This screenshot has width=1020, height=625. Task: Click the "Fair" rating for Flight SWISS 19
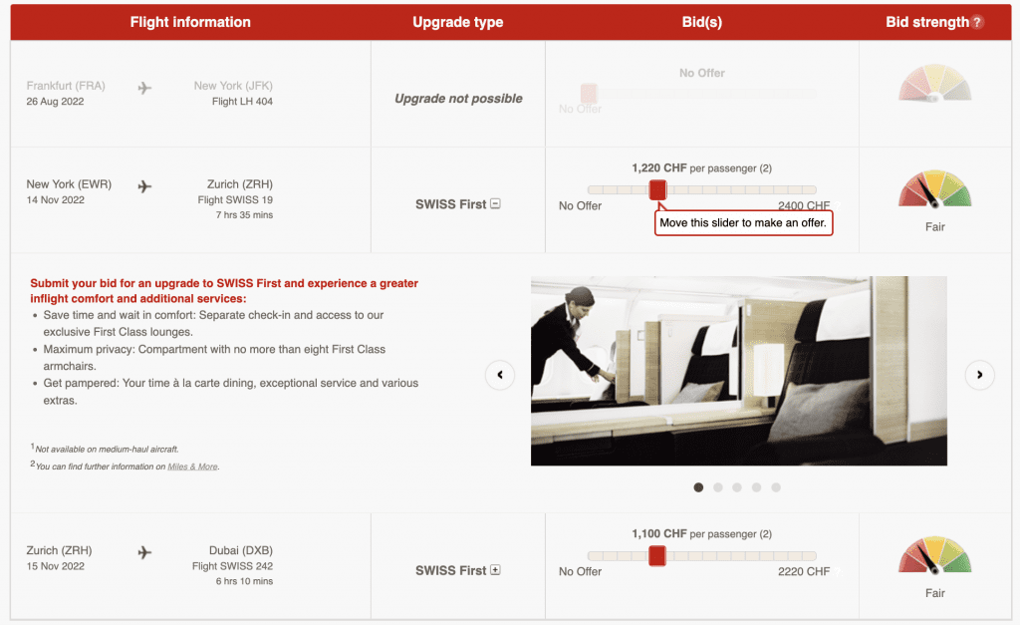934,227
